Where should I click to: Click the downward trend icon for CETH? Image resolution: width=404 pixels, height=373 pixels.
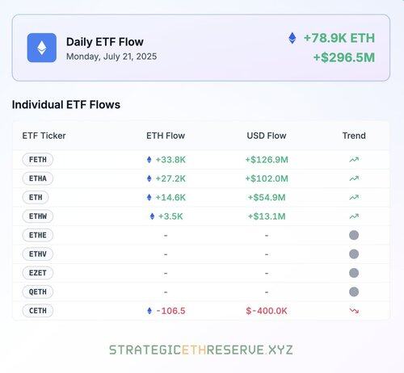point(354,311)
